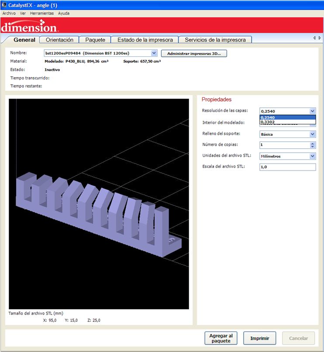Image resolution: width=324 pixels, height=352 pixels.
Task: Expand the Relleno del soporte dropdown
Action: pos(312,134)
